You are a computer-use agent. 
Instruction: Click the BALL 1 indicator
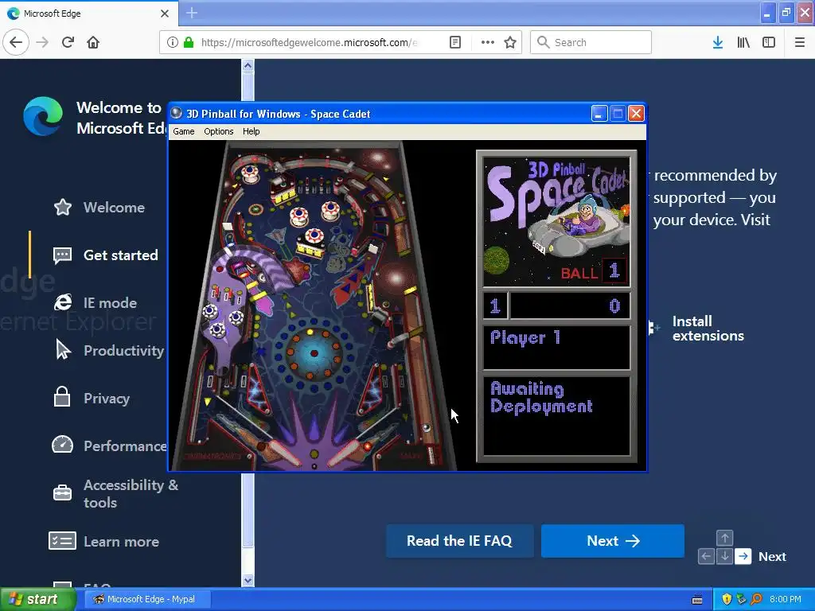click(x=594, y=271)
